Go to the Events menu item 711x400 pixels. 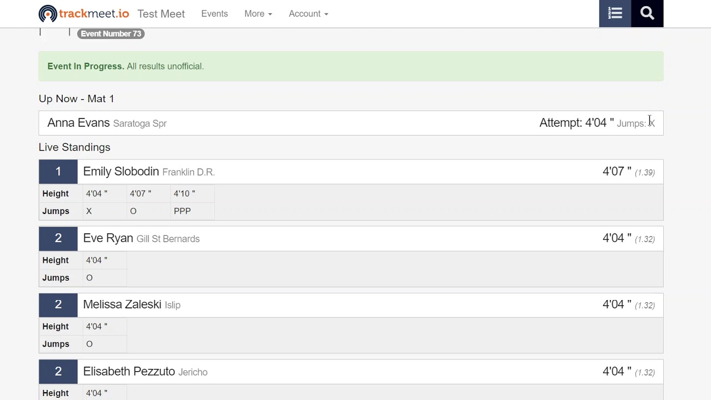point(214,14)
